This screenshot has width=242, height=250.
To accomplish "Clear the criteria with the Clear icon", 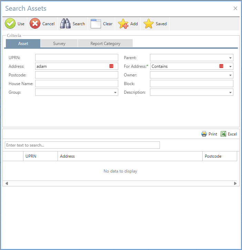I will 95,24.
